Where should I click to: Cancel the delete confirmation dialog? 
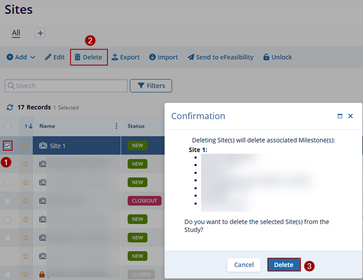click(x=244, y=265)
